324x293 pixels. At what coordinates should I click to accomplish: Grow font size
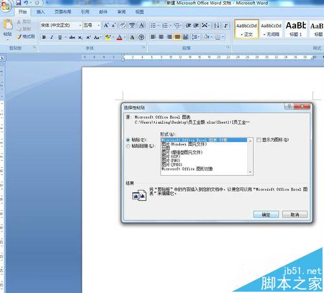point(106,25)
